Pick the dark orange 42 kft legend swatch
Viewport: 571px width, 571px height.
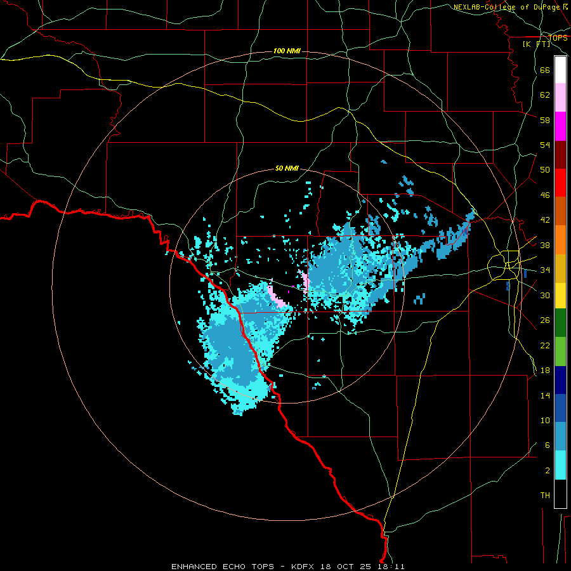[x=560, y=211]
